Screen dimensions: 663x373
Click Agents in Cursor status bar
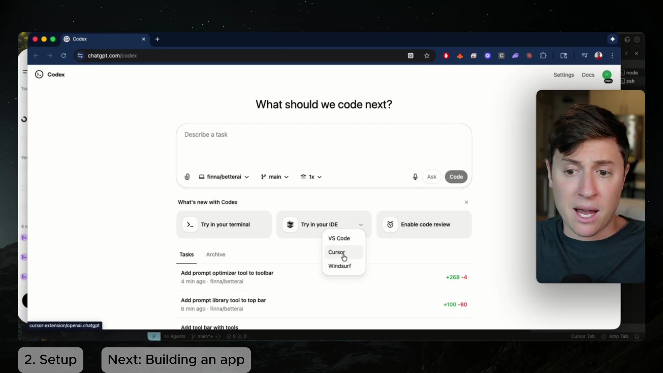[x=175, y=336]
